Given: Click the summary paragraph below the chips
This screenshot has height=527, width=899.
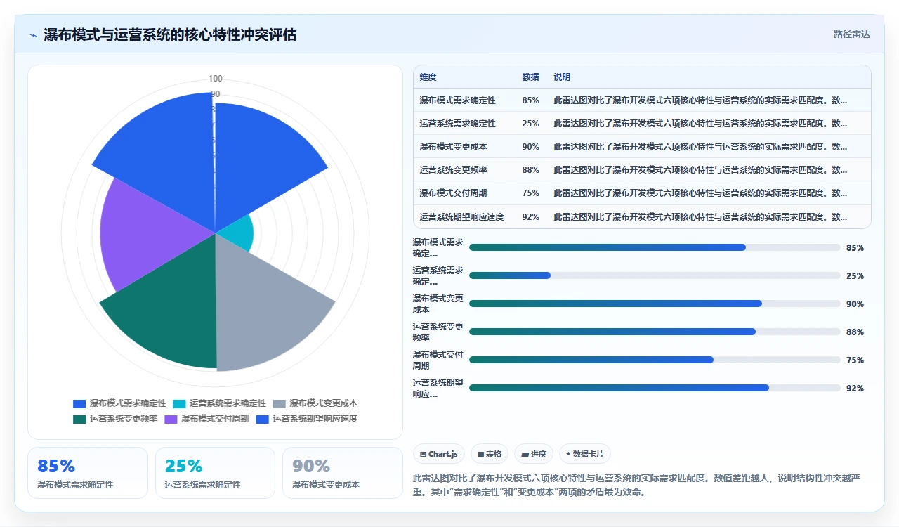Looking at the screenshot, I should point(637,485).
